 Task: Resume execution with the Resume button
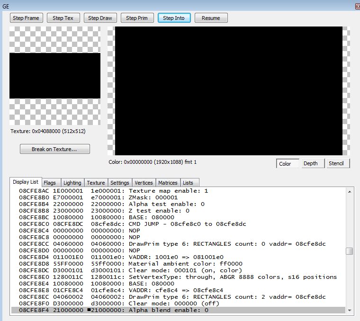211,18
